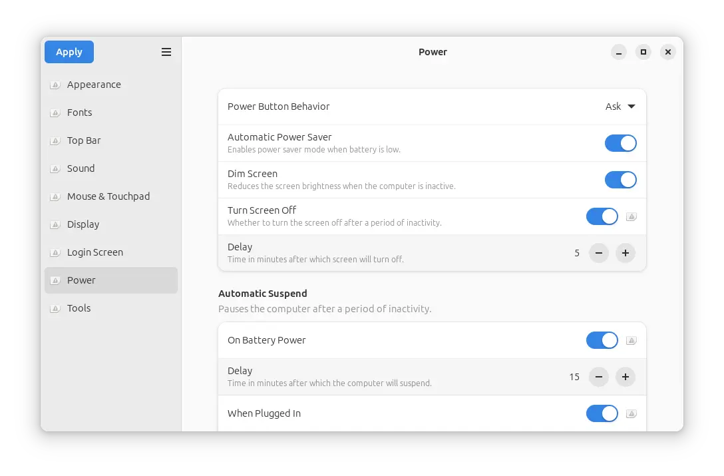Turn off the Turn Screen Off switch

602,216
